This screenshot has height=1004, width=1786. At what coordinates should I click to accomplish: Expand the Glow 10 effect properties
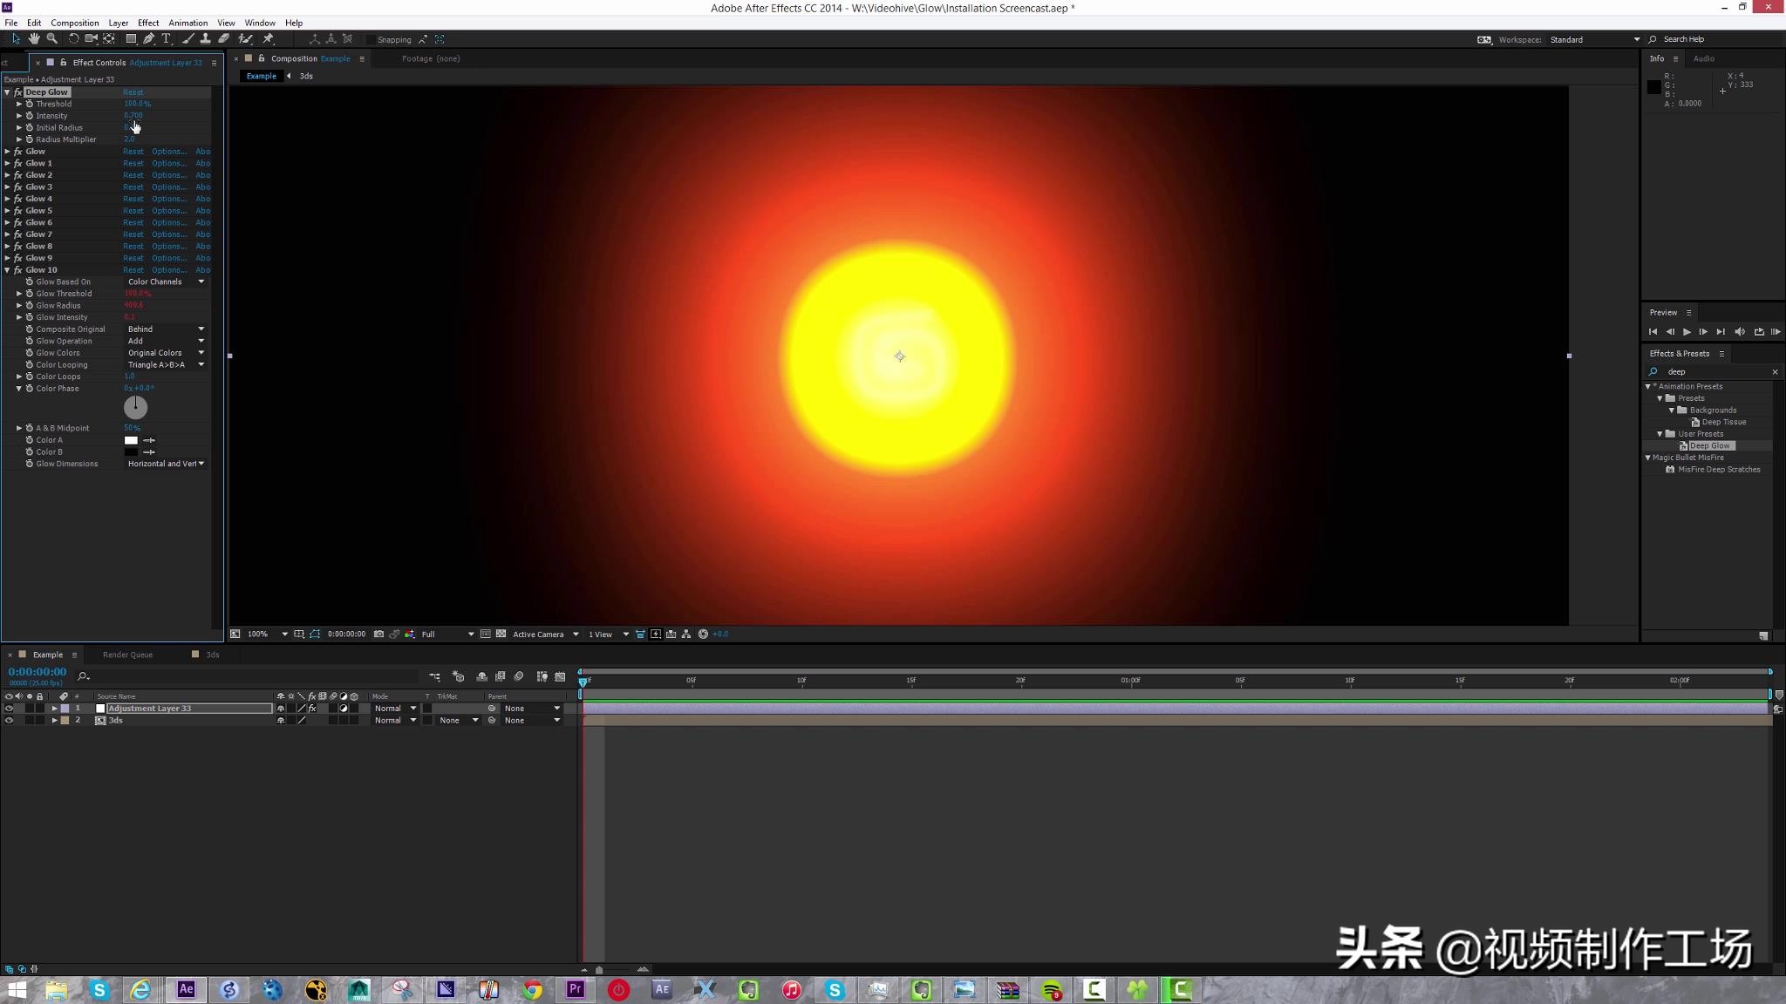(x=7, y=269)
